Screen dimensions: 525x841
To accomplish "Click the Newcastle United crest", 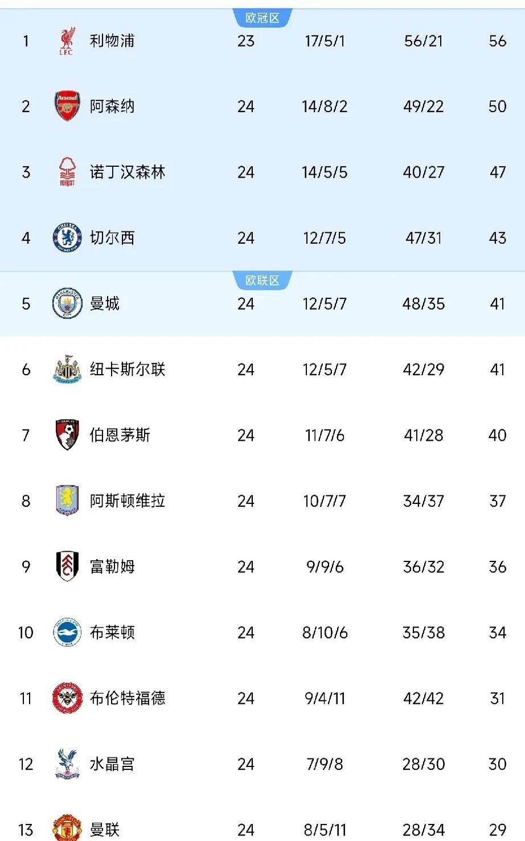I will [x=67, y=370].
